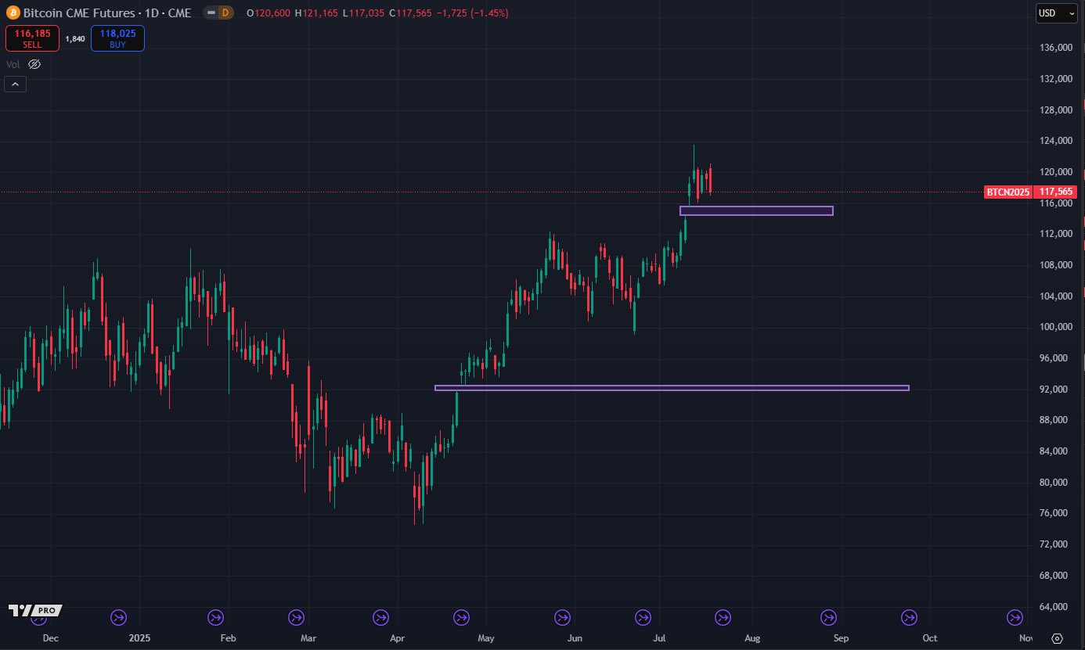This screenshot has height=650, width=1085.
Task: Click the Bitcoin symbol logo icon
Action: click(x=13, y=13)
